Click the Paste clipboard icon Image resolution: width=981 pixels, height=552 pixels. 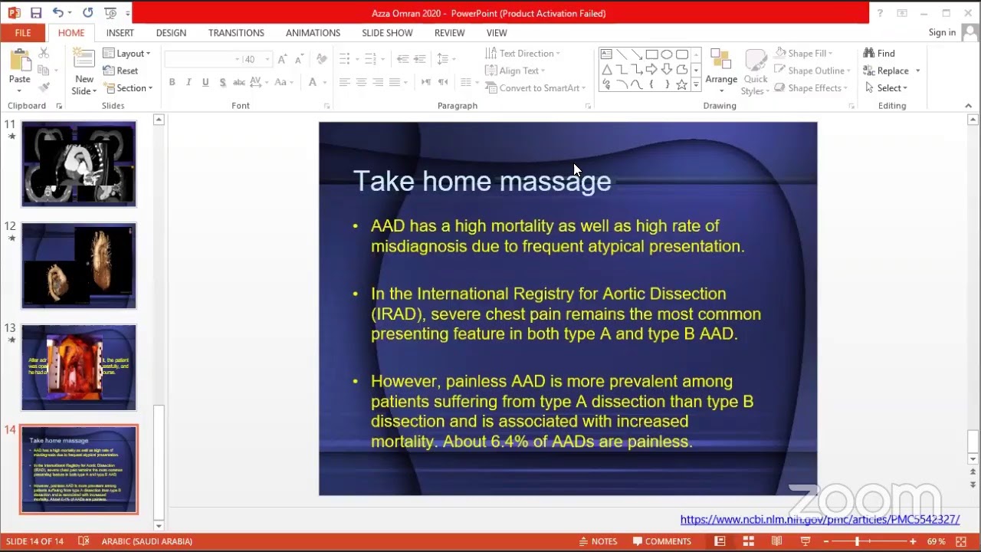coord(20,61)
